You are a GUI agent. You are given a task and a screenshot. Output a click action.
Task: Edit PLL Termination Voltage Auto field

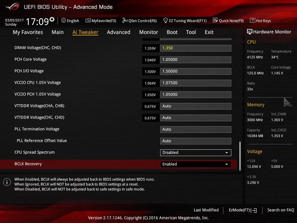(x=196, y=130)
